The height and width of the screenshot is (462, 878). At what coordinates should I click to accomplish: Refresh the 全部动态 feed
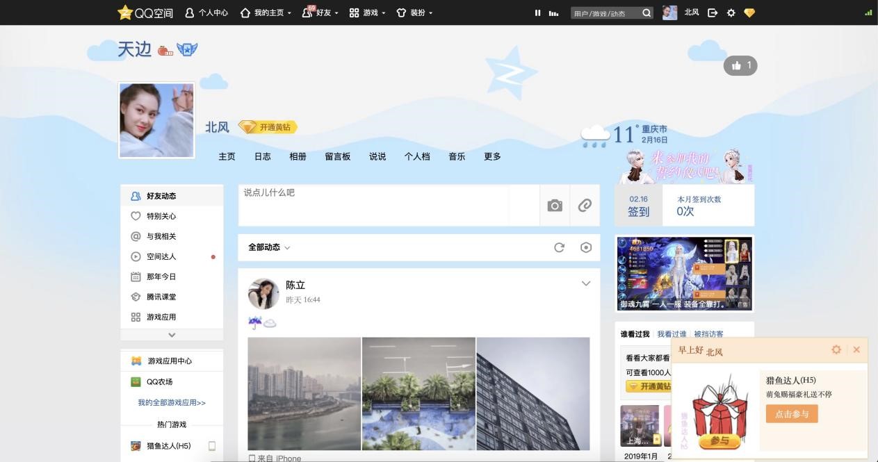(559, 247)
